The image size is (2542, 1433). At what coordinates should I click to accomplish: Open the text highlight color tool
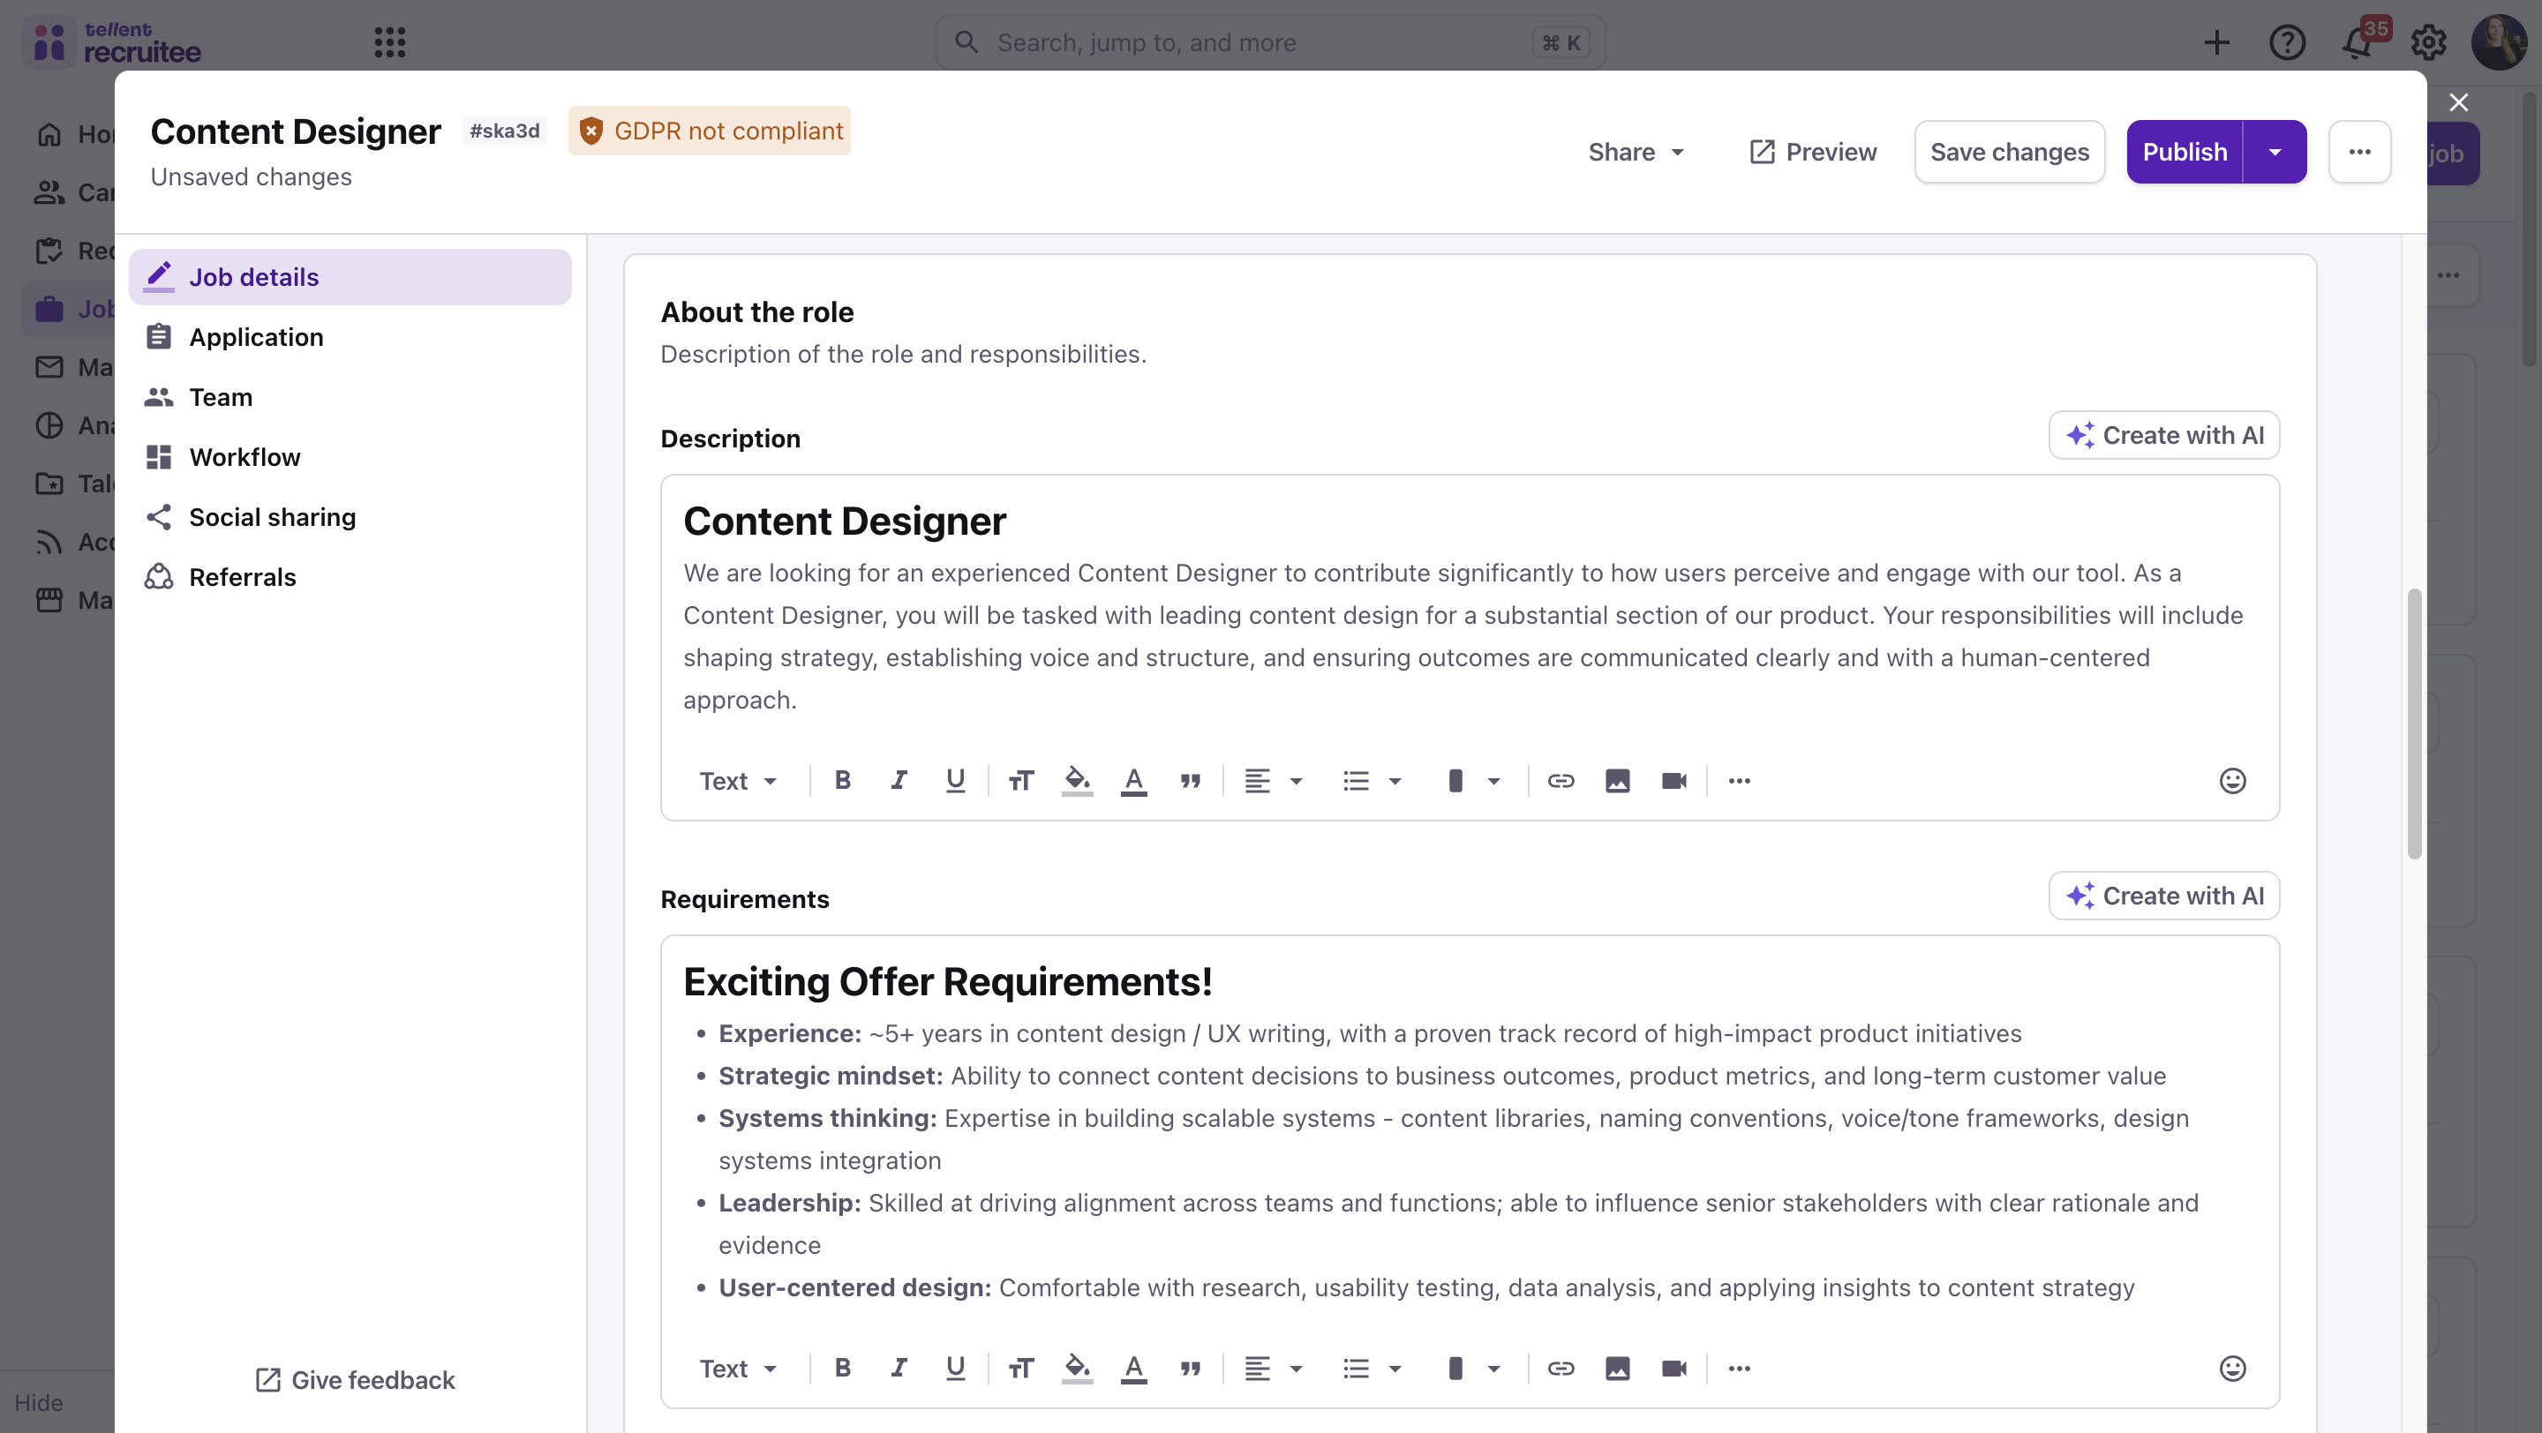[x=1077, y=780]
